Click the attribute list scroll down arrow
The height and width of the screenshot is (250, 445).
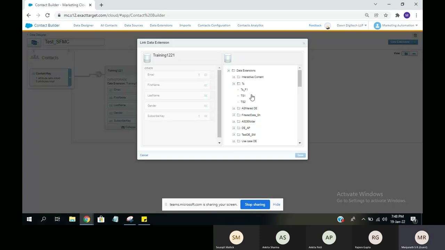tap(219, 143)
